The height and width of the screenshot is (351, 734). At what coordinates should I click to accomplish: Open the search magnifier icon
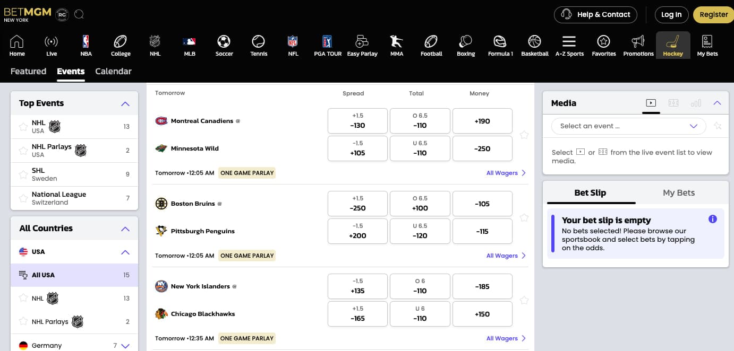click(79, 14)
